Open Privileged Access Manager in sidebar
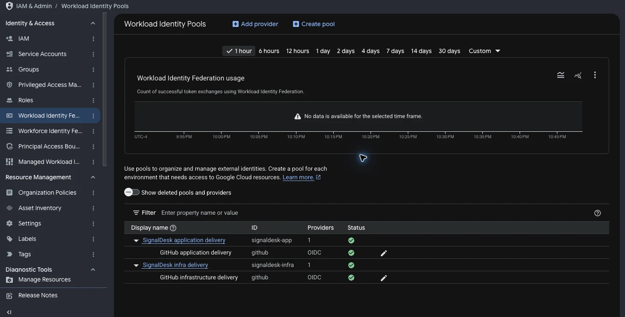625x317 pixels. tap(50, 85)
